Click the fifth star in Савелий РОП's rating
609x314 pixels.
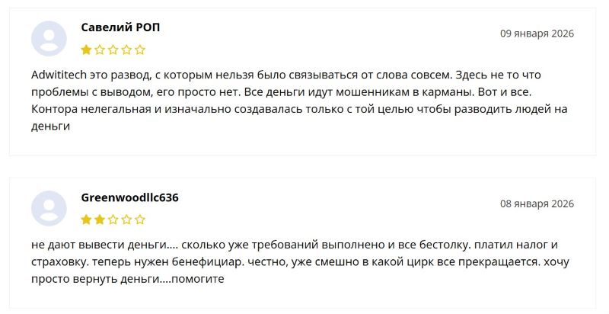click(140, 50)
